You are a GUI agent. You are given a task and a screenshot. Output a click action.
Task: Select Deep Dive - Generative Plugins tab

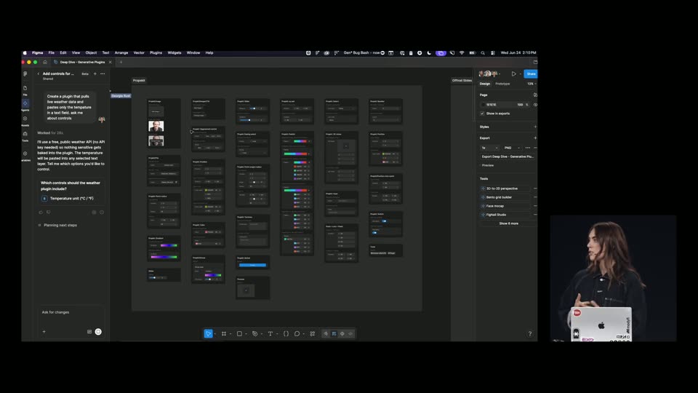pyautogui.click(x=82, y=62)
